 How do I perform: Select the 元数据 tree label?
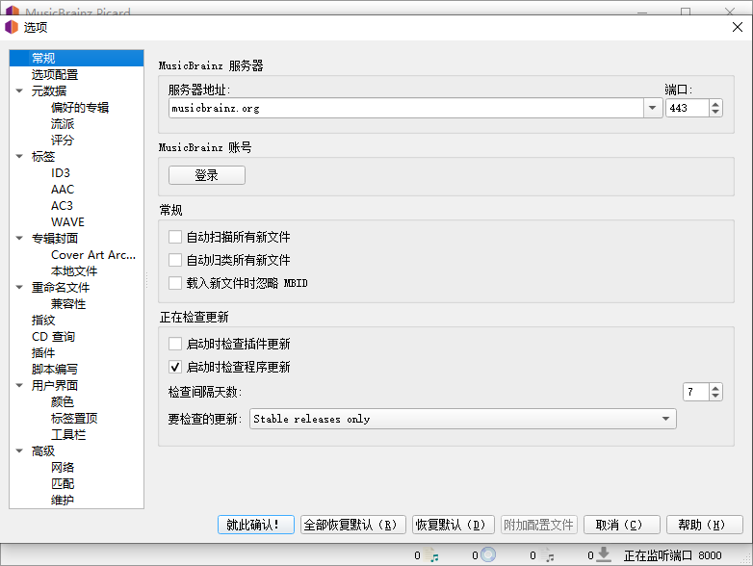tap(49, 90)
